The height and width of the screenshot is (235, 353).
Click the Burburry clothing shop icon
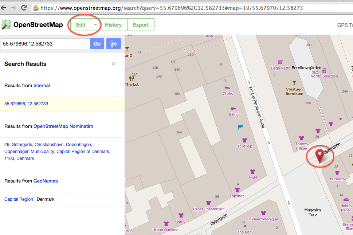click(337, 173)
